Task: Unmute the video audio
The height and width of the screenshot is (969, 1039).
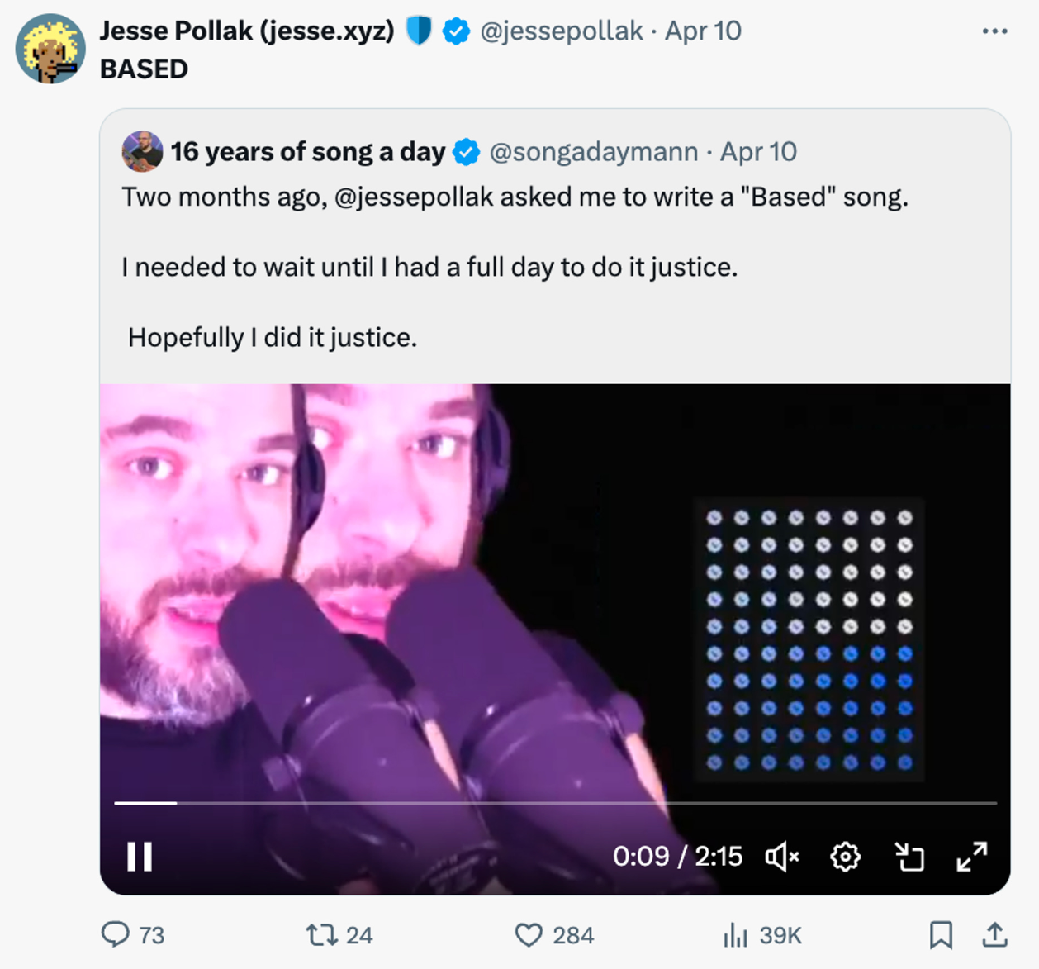Action: click(781, 857)
